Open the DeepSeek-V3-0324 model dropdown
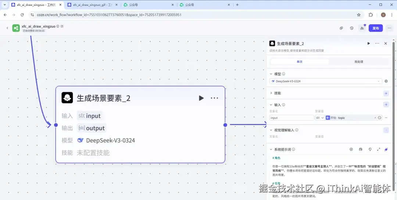Screen dimensions: 397x200 pyautogui.click(x=326, y=81)
